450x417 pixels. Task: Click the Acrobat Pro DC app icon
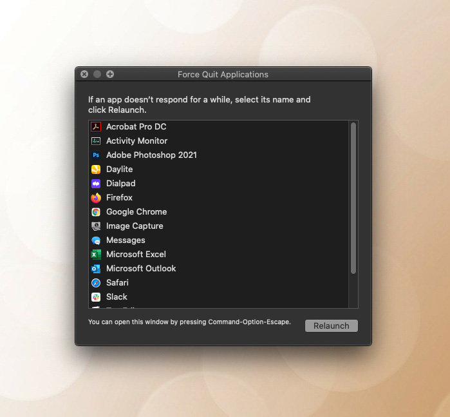coord(96,127)
